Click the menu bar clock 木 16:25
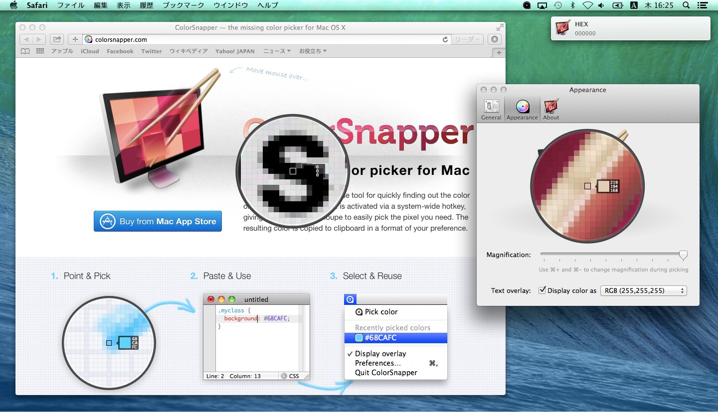718x412 pixels. (x=659, y=5)
